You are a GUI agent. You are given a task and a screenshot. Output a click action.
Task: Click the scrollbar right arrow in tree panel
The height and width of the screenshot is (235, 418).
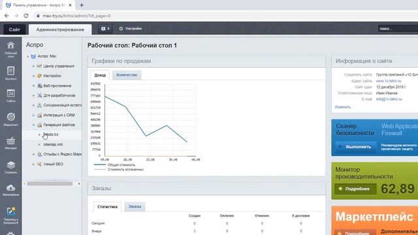click(x=79, y=183)
